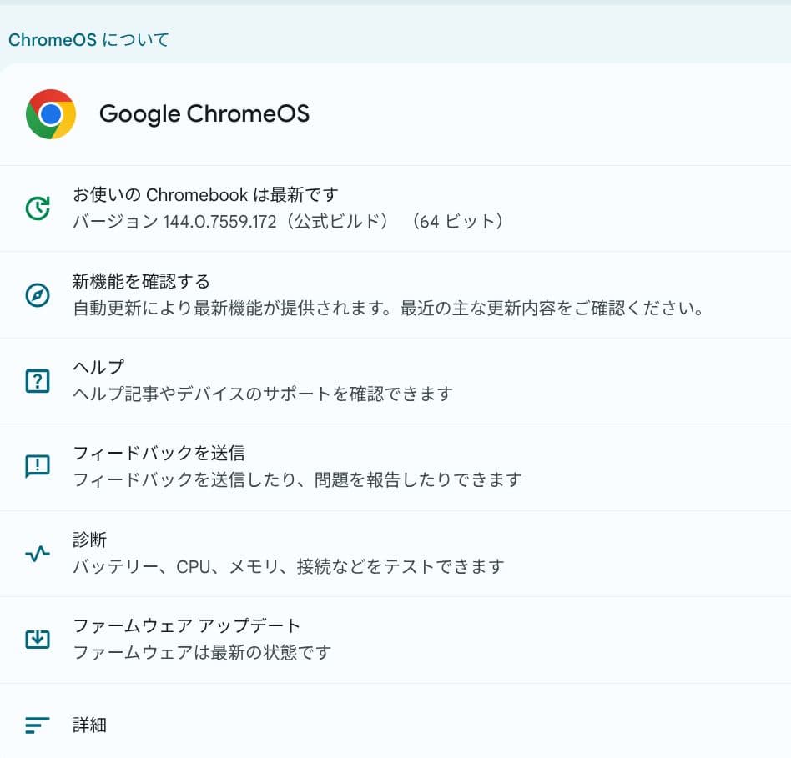Screen dimensions: 791x758
Task: Click the question mark icon beside ヘルプ
Action: pyautogui.click(x=37, y=380)
